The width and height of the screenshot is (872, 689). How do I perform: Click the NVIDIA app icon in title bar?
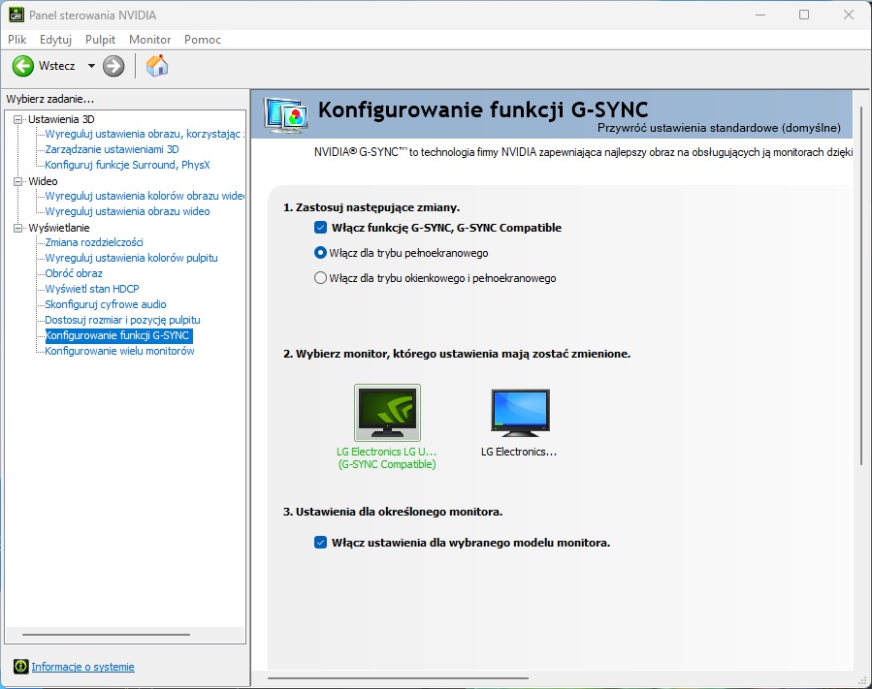click(x=16, y=15)
